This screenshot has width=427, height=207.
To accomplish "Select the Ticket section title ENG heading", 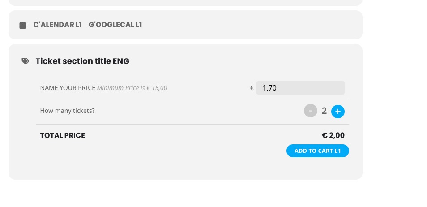I will [x=82, y=61].
